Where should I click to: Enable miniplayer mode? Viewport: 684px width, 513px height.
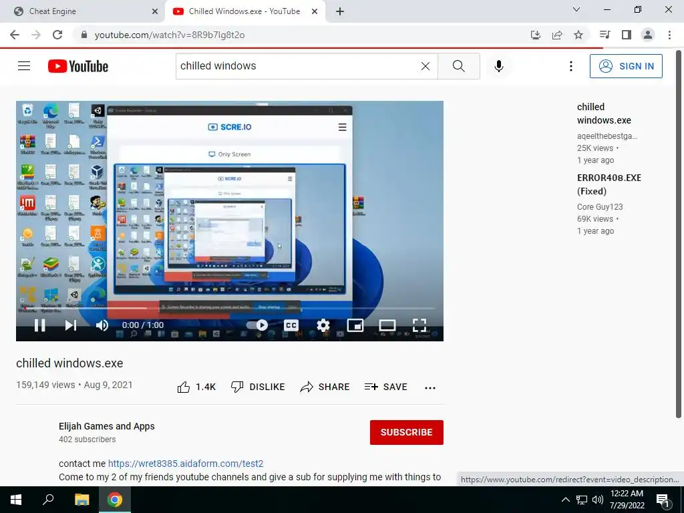pyautogui.click(x=355, y=325)
